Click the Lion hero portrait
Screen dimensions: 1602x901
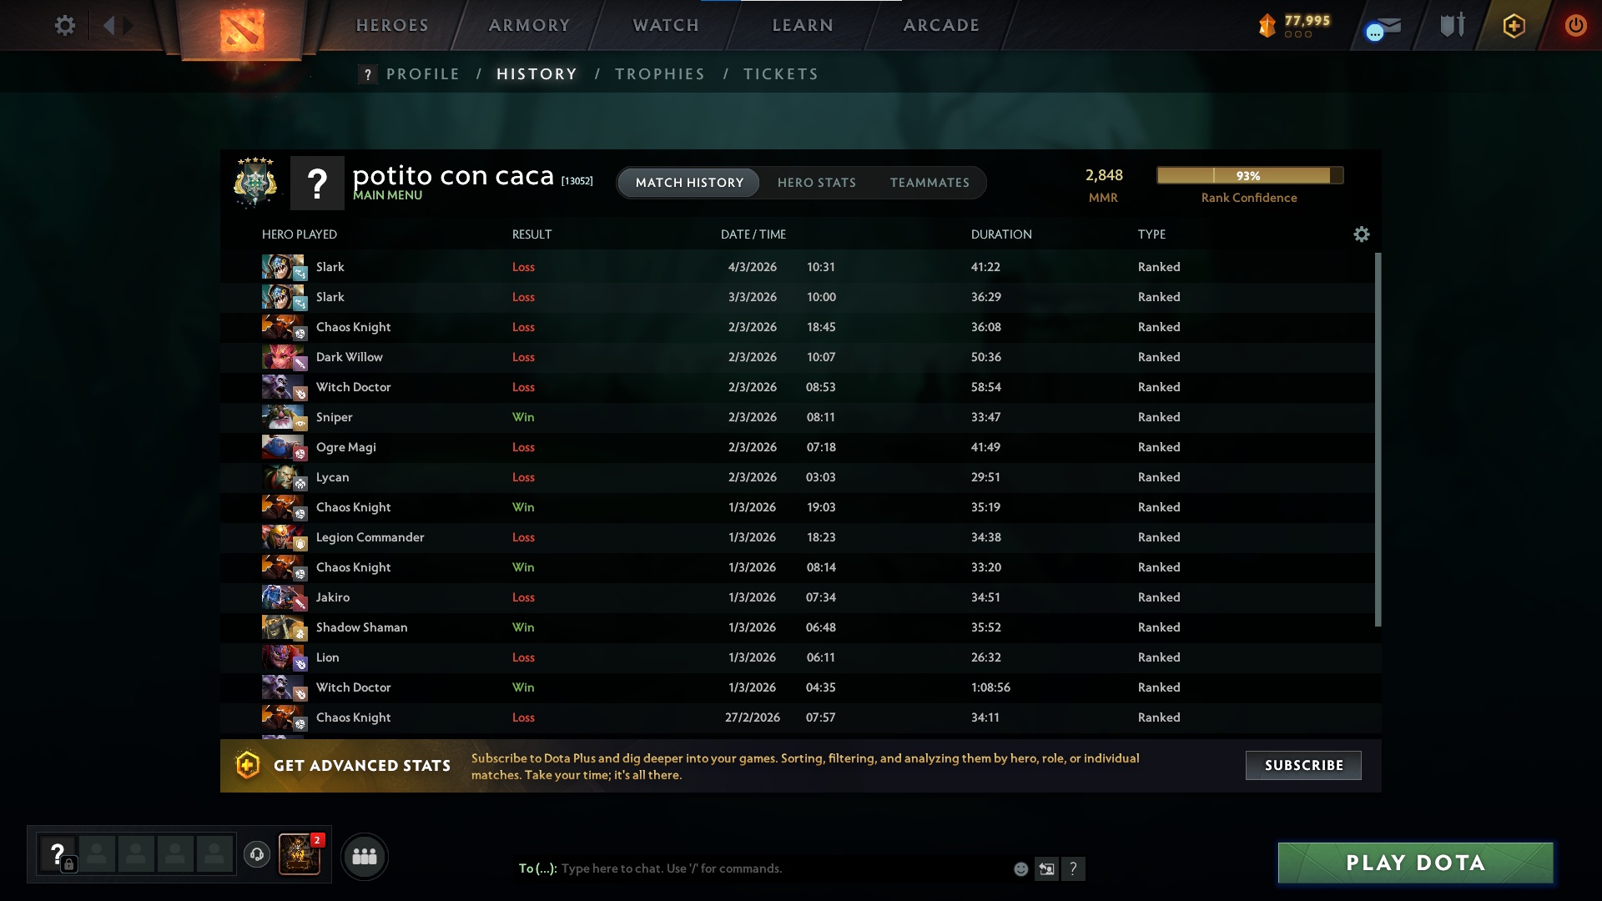(x=283, y=657)
